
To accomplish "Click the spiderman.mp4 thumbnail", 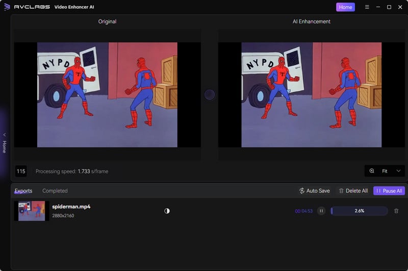I will (32, 211).
